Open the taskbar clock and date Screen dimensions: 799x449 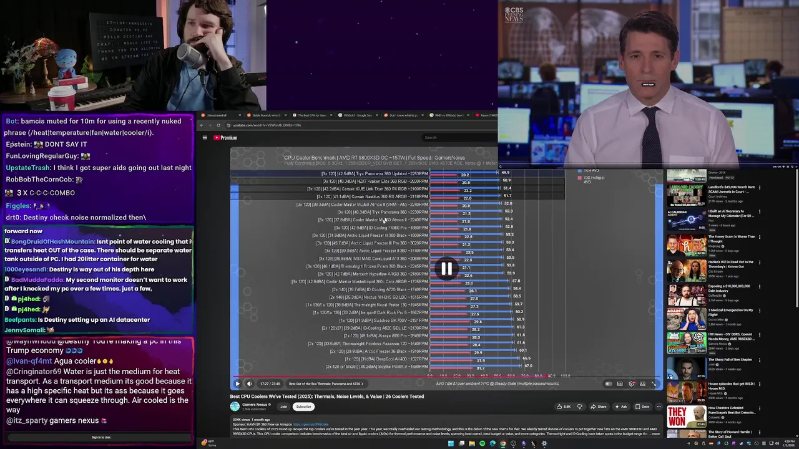pos(789,443)
